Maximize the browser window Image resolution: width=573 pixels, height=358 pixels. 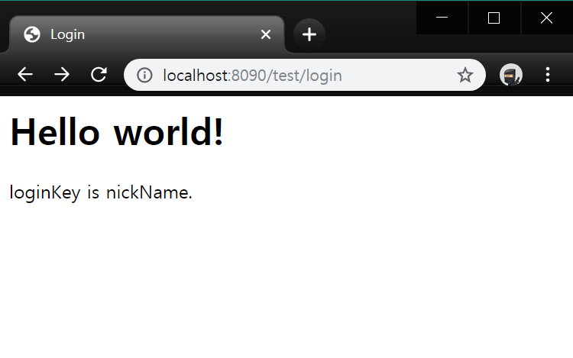[x=494, y=18]
